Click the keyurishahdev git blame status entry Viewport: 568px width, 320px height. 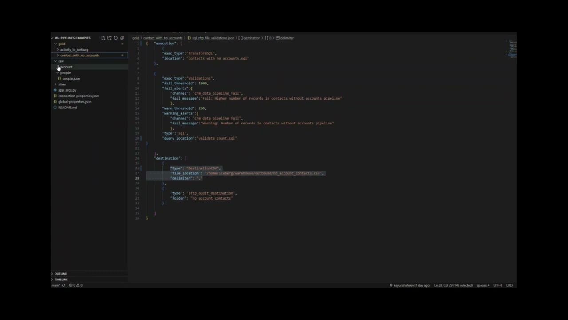click(410, 285)
